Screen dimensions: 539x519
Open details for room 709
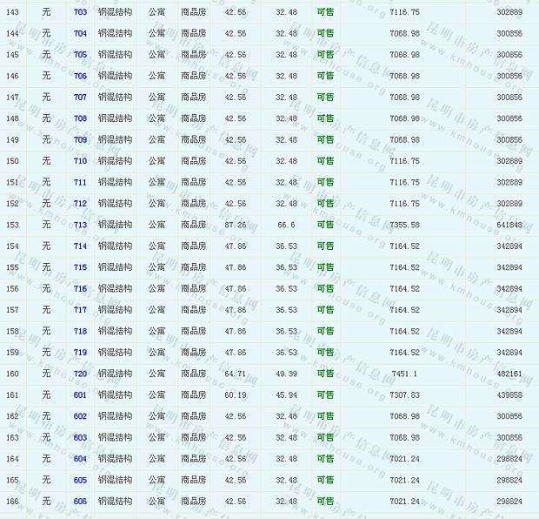click(x=80, y=140)
